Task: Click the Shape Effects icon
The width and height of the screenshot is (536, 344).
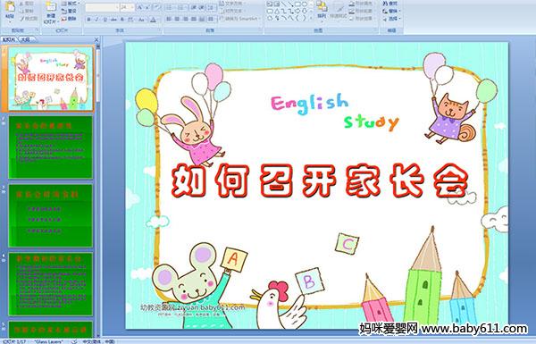Action: pyautogui.click(x=352, y=19)
